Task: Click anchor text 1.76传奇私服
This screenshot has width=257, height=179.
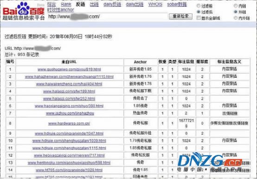Action: pos(141,141)
